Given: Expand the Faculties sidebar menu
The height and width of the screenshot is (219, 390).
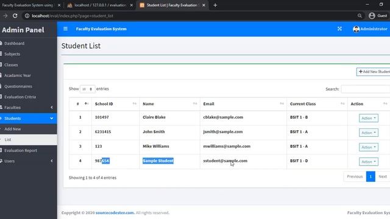Looking at the screenshot, I should [x=29, y=108].
